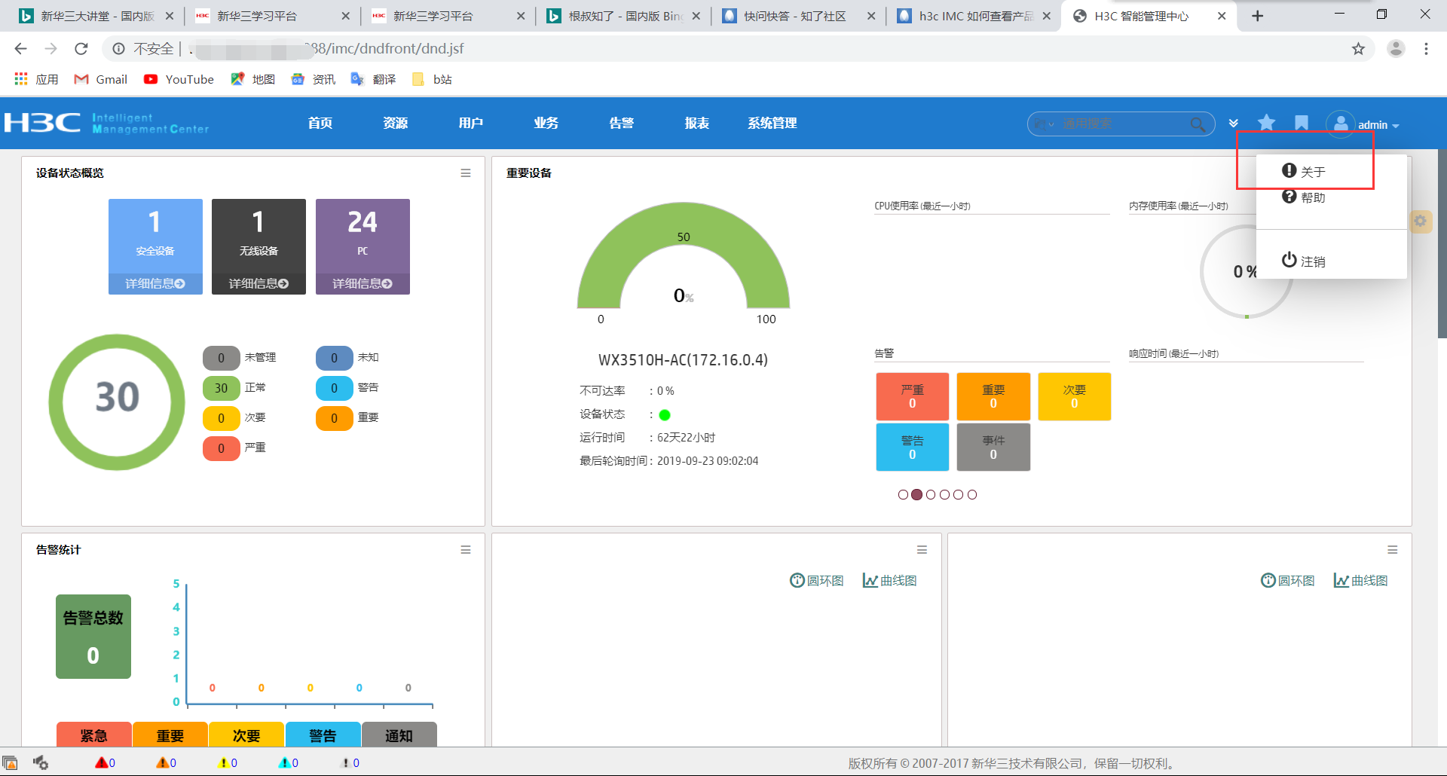Switch to the 快问快答 - 知了社区 tab
The width and height of the screenshot is (1447, 776).
tap(796, 16)
